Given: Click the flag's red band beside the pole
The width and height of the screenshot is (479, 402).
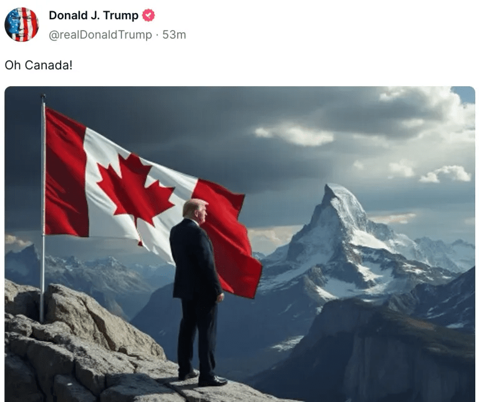Looking at the screenshot, I should [x=65, y=174].
